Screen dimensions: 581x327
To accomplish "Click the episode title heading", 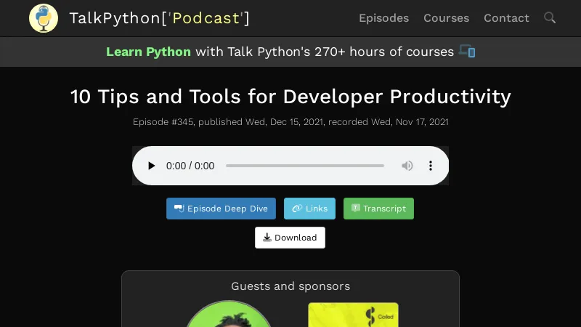I will (x=290, y=97).
